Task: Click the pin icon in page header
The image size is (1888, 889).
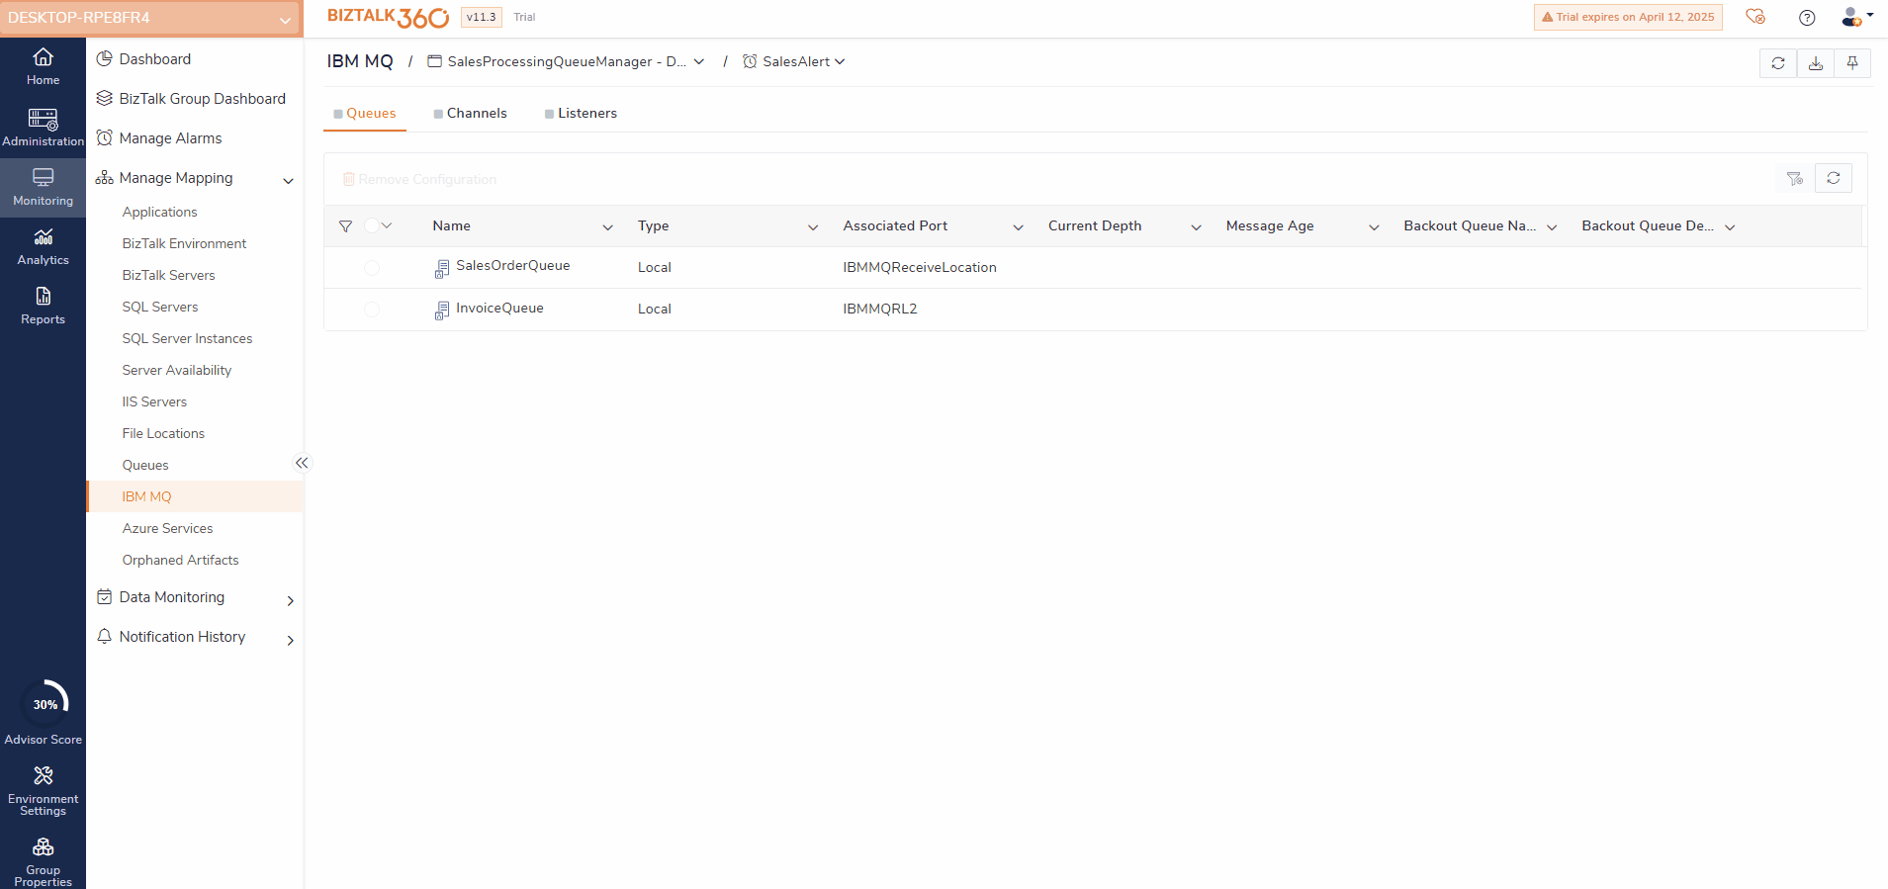Action: click(x=1852, y=63)
